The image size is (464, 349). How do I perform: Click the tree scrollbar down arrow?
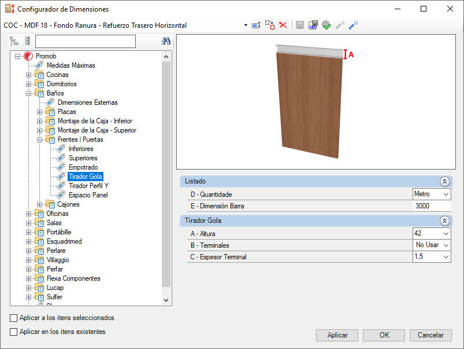(x=166, y=300)
